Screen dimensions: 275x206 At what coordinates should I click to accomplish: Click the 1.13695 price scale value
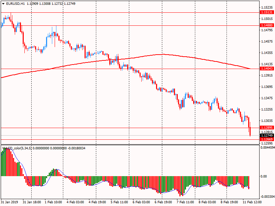tap(267, 87)
